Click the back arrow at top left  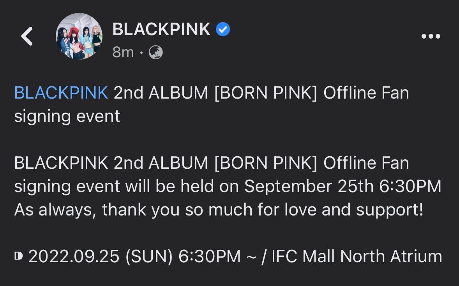click(x=26, y=36)
